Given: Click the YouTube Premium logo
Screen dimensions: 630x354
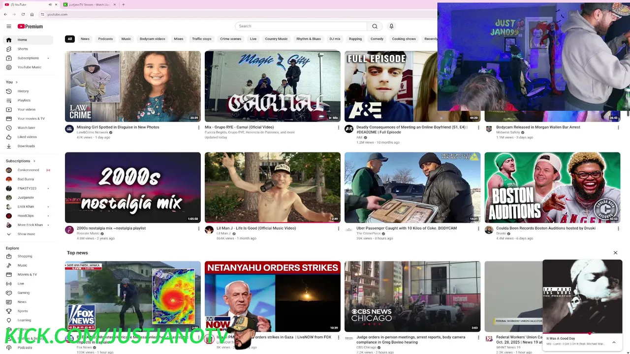Looking at the screenshot, I should (30, 27).
